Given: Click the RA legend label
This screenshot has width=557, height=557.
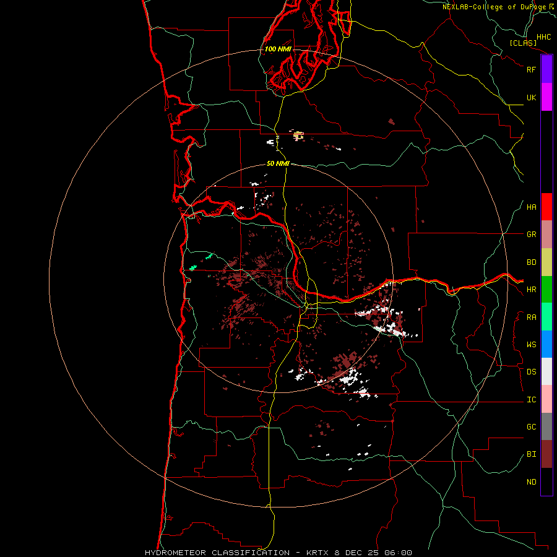Looking at the screenshot, I should (531, 317).
